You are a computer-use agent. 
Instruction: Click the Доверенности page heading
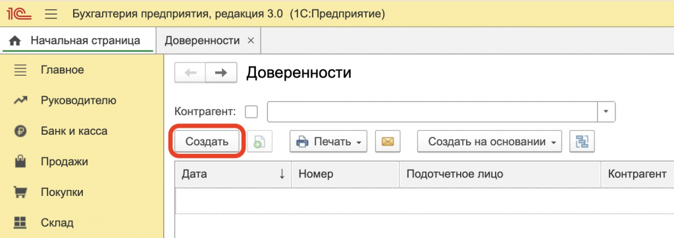299,73
